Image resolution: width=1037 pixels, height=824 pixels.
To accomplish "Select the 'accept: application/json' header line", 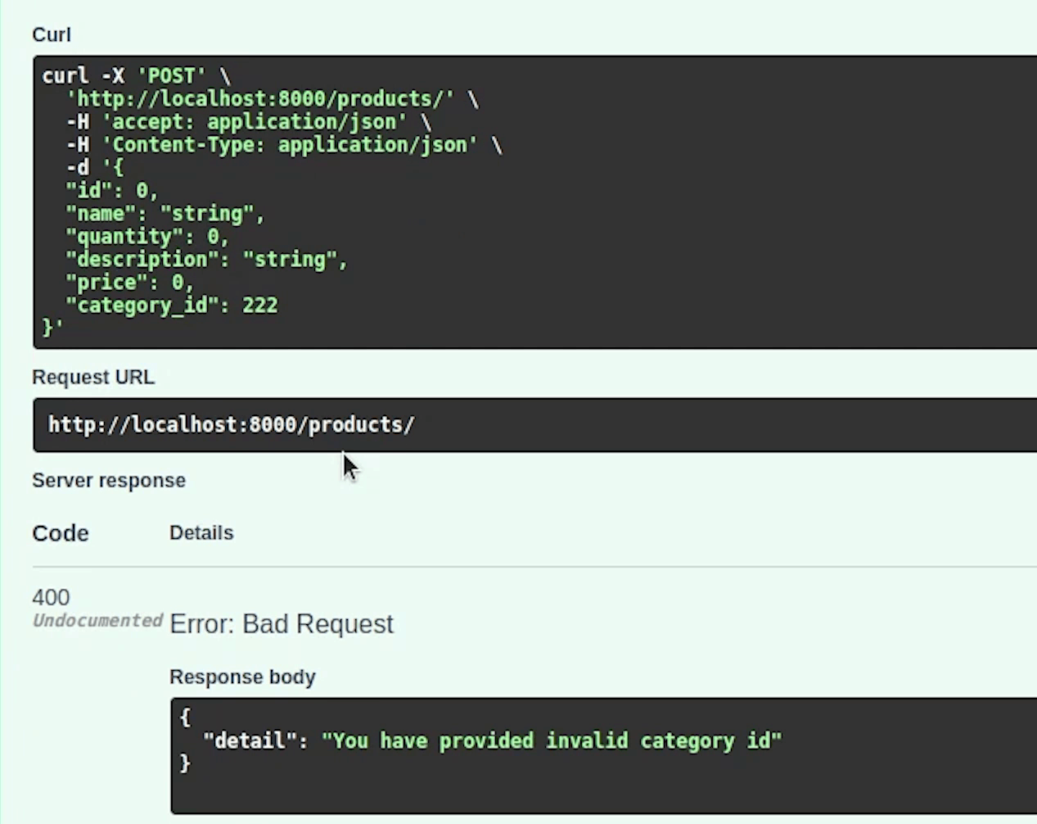I will pyautogui.click(x=249, y=122).
